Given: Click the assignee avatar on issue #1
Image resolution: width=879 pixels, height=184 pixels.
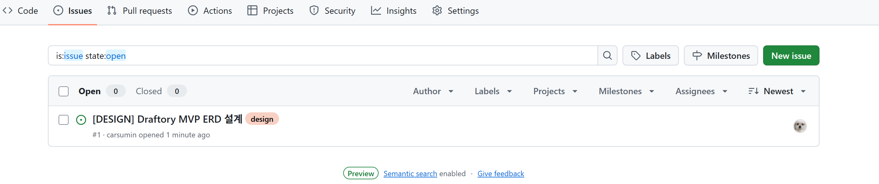Looking at the screenshot, I should (799, 126).
